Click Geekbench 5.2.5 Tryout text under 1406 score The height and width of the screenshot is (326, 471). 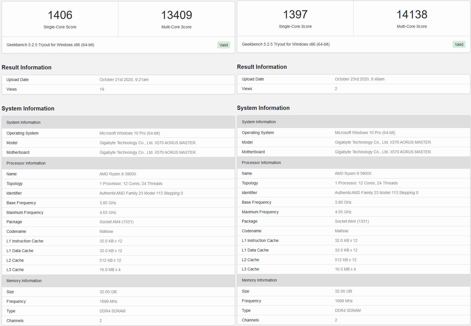[50, 45]
